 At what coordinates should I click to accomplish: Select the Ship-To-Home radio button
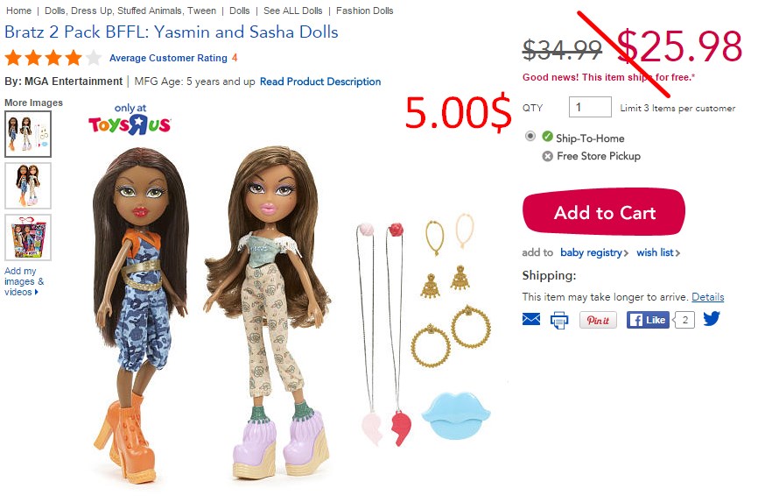(x=530, y=136)
